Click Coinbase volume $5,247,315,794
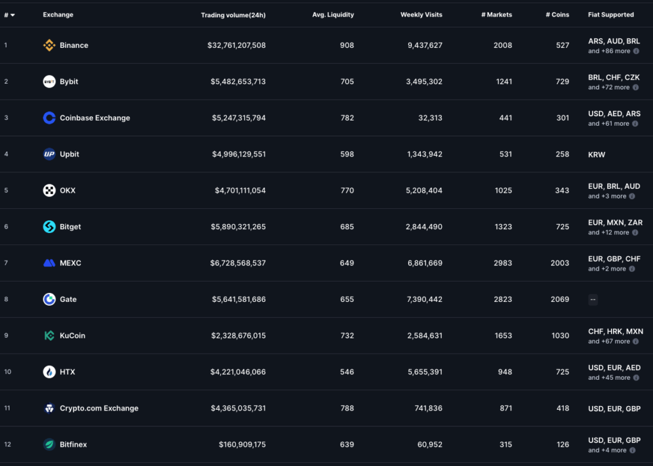Image resolution: width=653 pixels, height=466 pixels. tap(238, 117)
